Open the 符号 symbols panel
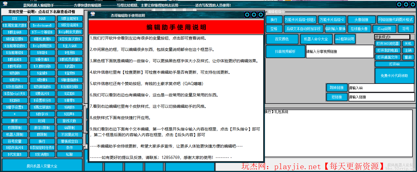The height and width of the screenshot is (172, 417). 406,29
